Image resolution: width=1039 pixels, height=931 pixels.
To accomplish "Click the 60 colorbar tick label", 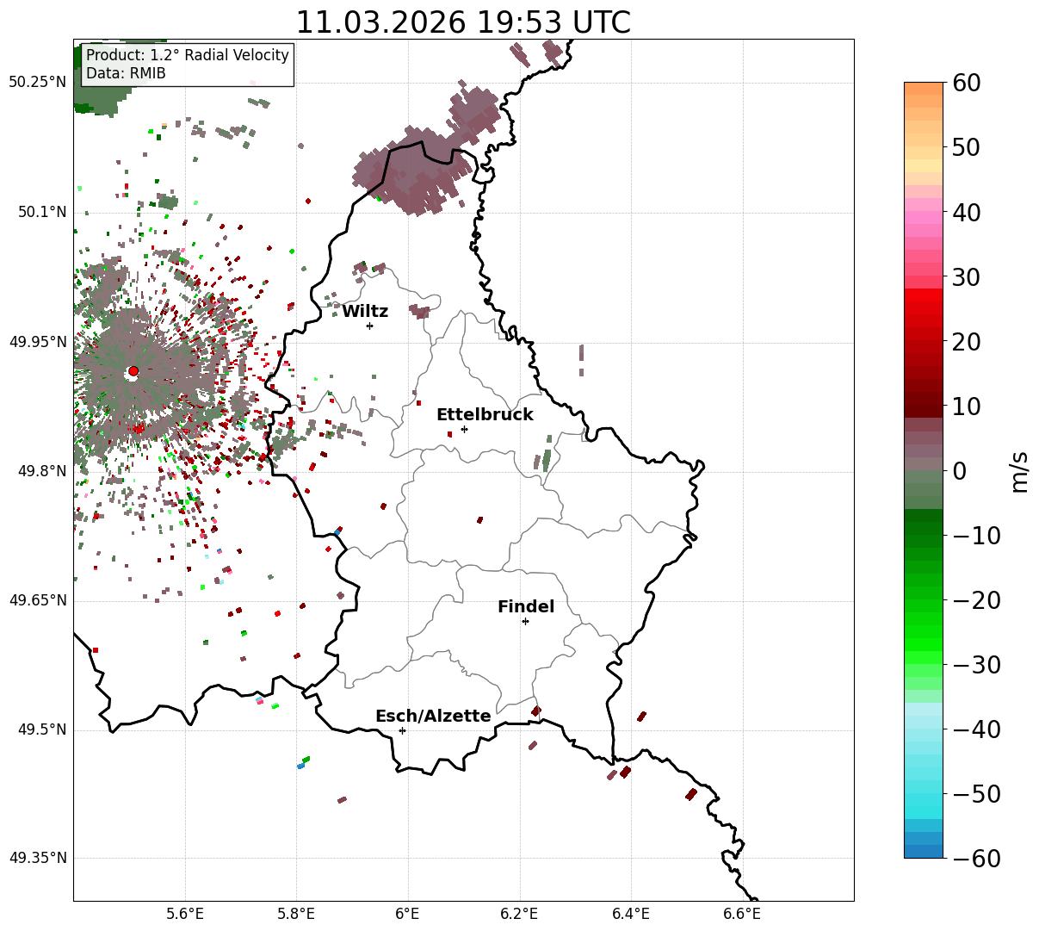I will click(968, 83).
